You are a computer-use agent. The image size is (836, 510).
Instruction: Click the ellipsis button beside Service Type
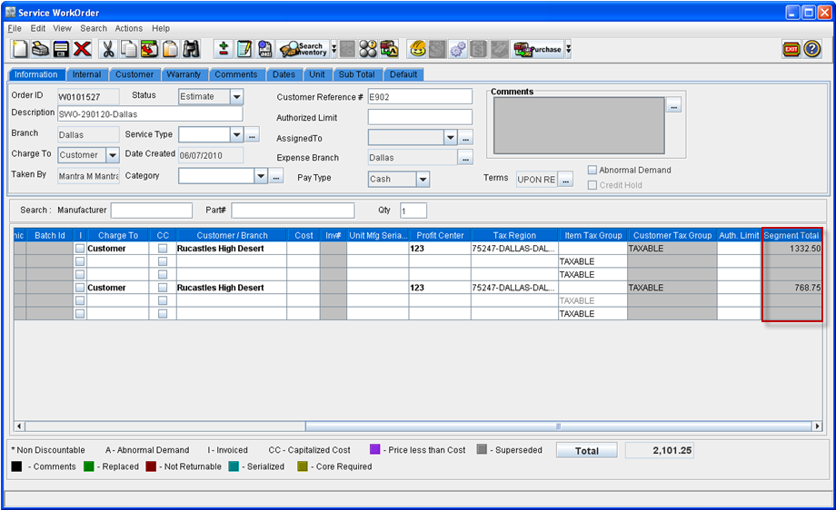[253, 135]
